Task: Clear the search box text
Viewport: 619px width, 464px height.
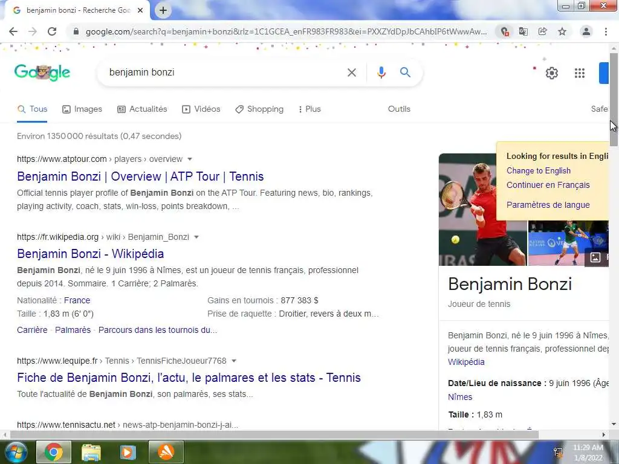Action: [x=352, y=72]
